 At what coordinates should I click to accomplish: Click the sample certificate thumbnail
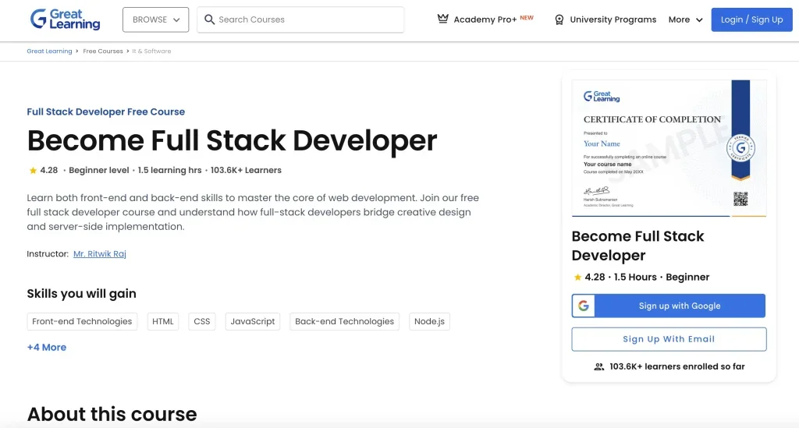click(x=669, y=148)
